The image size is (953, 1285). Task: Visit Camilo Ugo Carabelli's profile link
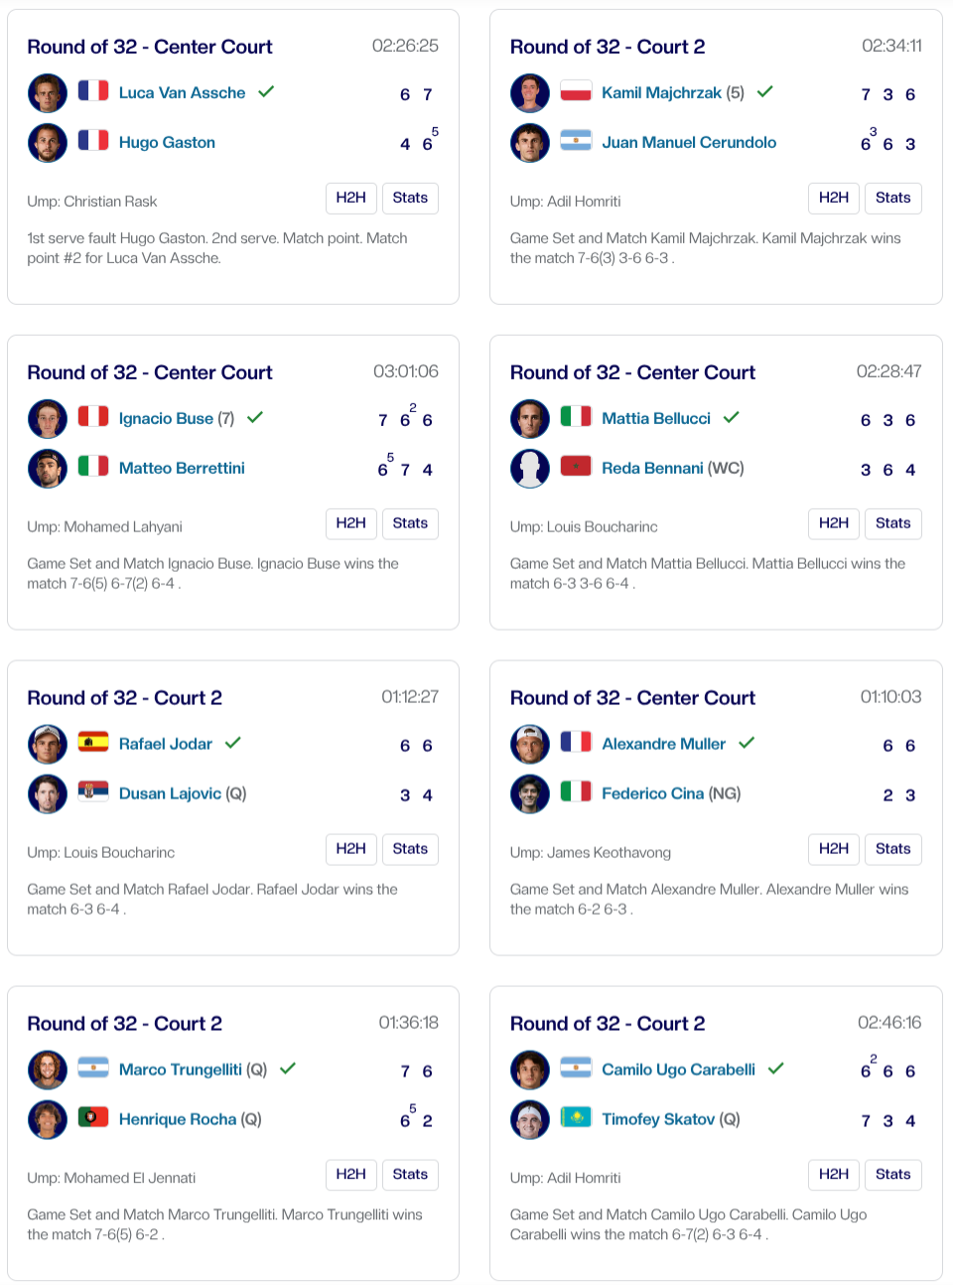(678, 1070)
